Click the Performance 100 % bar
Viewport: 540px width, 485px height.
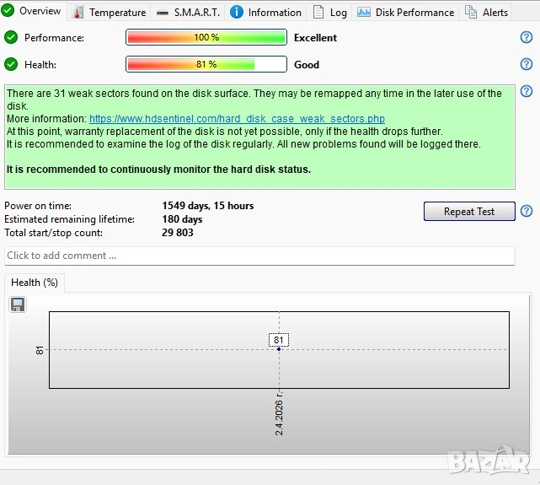[206, 37]
